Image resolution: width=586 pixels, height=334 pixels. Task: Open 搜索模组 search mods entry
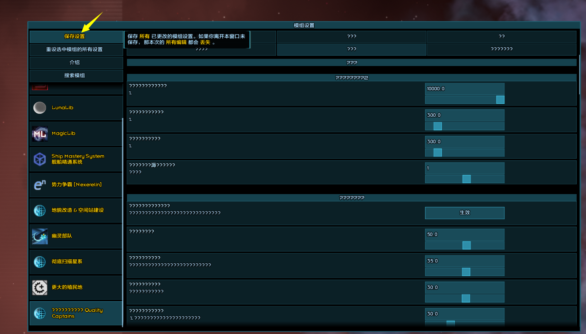pos(75,76)
